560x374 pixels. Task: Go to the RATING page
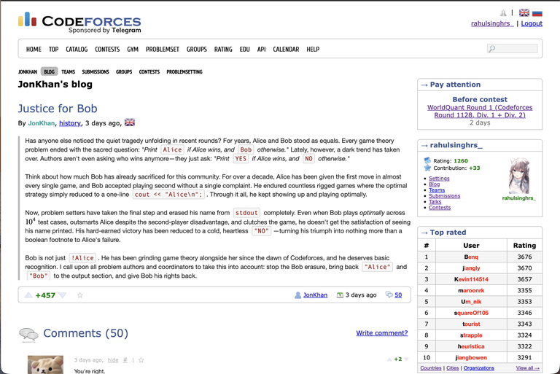click(223, 50)
